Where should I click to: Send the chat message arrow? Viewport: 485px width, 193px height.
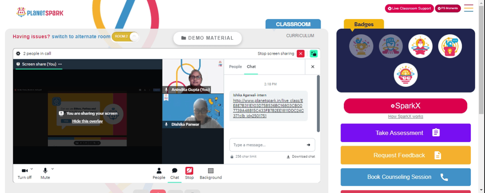308,145
